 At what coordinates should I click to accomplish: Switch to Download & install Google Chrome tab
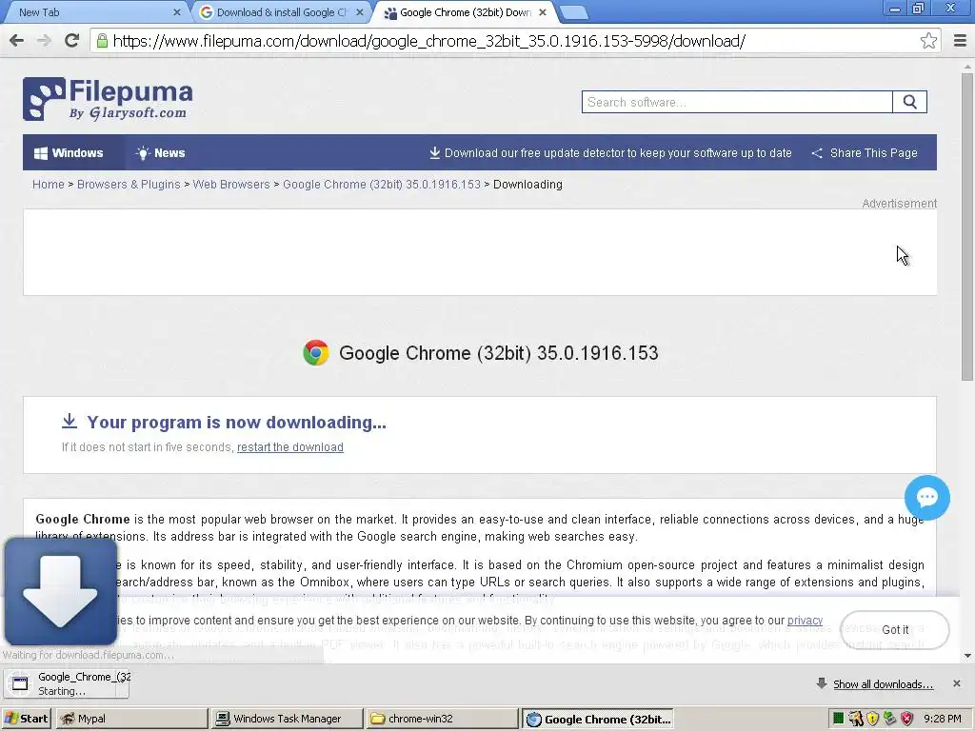point(282,12)
